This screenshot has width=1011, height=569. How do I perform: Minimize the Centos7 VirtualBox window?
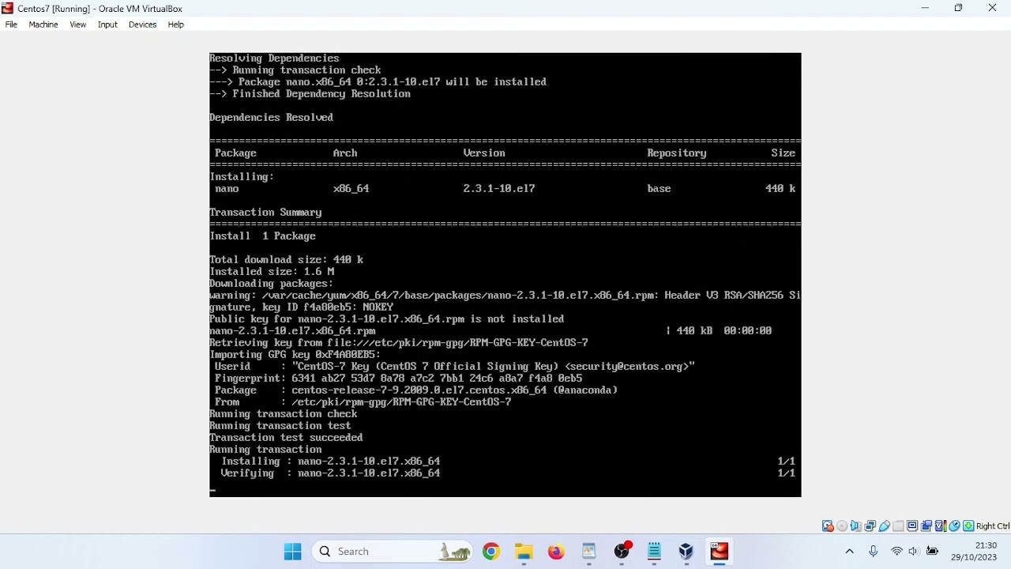pyautogui.click(x=925, y=8)
